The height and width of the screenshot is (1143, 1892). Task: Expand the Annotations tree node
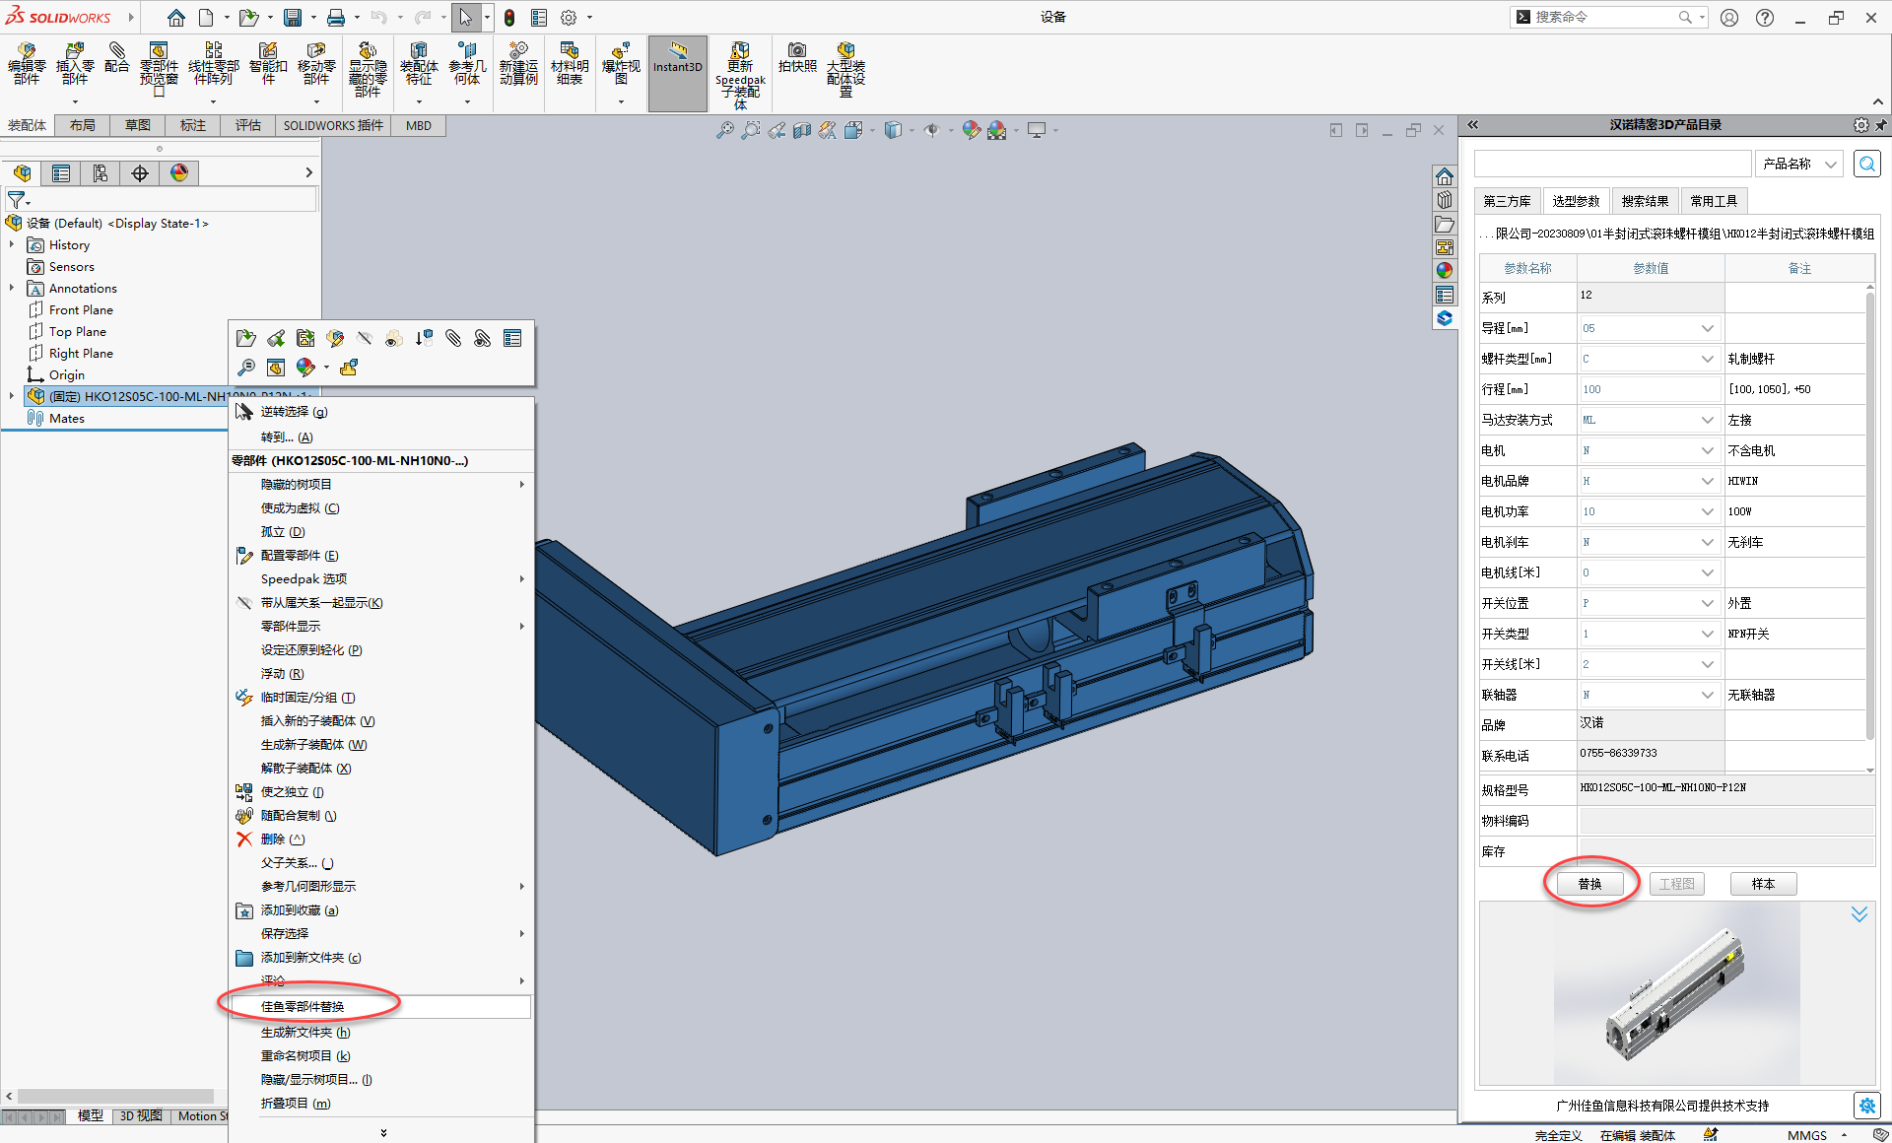(x=12, y=288)
